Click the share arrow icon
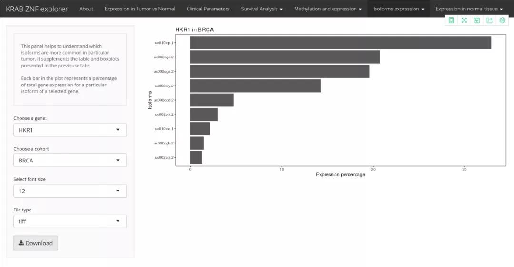Image resolution: width=514 pixels, height=267 pixels. click(489, 20)
